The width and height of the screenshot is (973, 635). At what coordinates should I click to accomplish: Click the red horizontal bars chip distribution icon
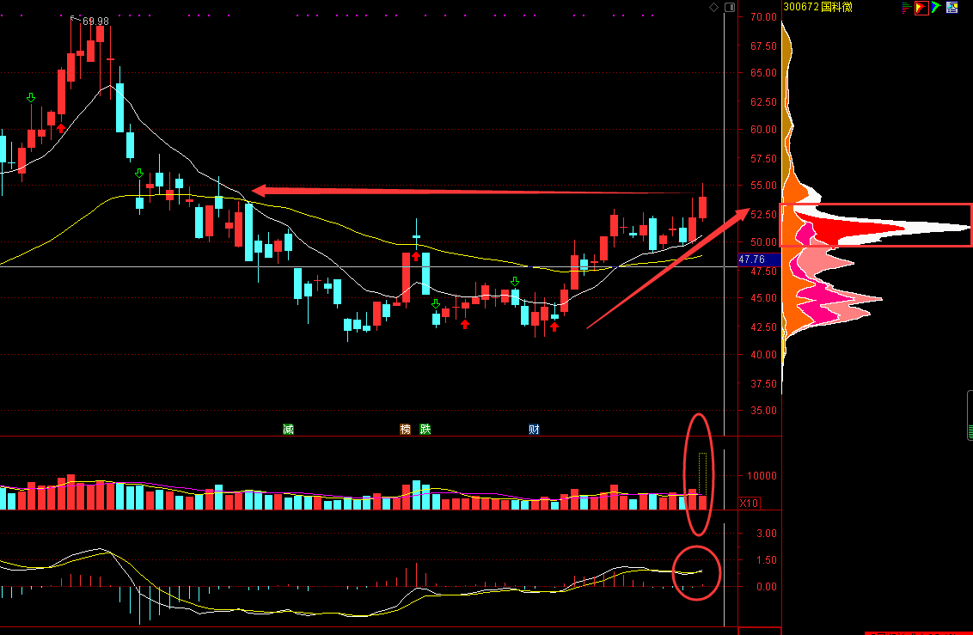tap(907, 8)
